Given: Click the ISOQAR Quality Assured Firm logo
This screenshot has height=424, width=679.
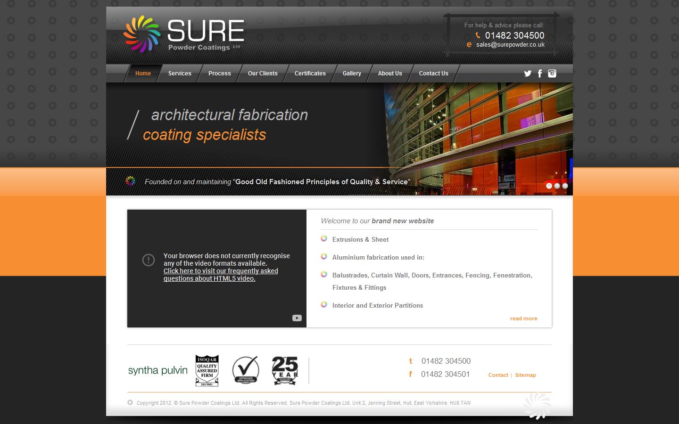Looking at the screenshot, I should click(x=207, y=370).
